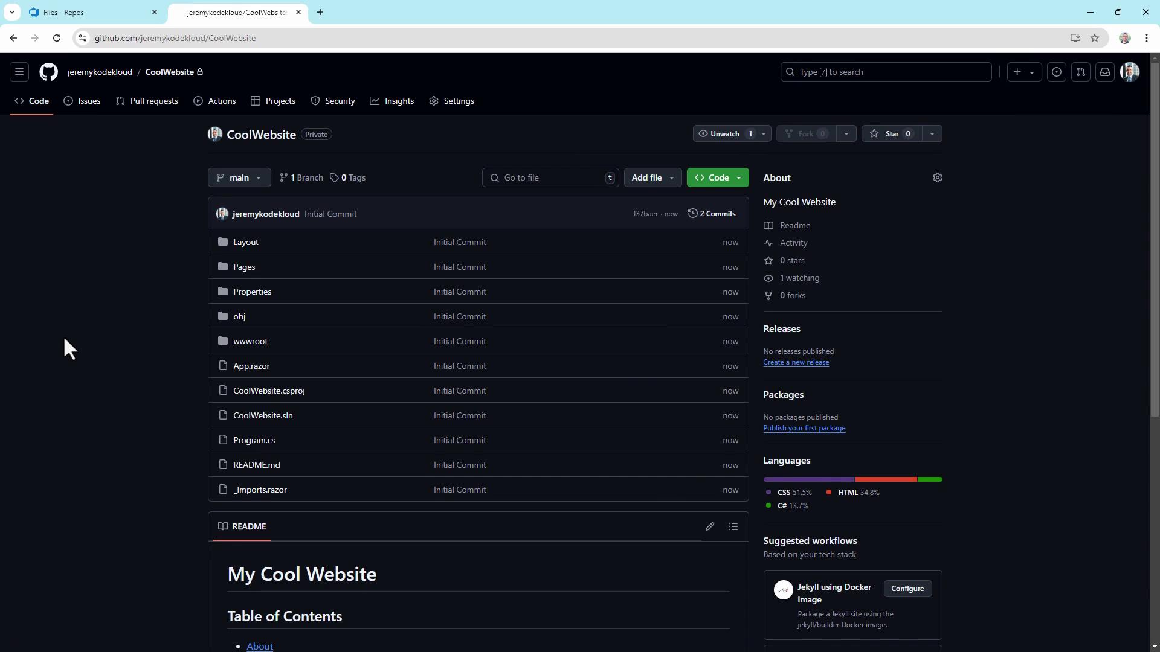Expand the Star lists dropdown arrow
Viewport: 1160px width, 652px height.
(932, 133)
